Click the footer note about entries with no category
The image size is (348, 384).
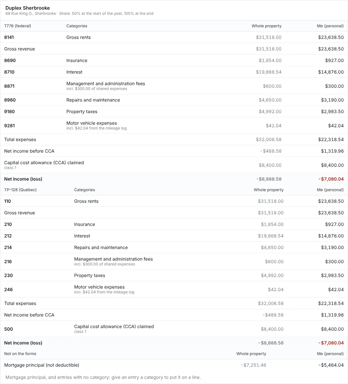(x=103, y=377)
